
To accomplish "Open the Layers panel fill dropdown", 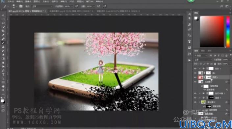I will tap(230, 64).
